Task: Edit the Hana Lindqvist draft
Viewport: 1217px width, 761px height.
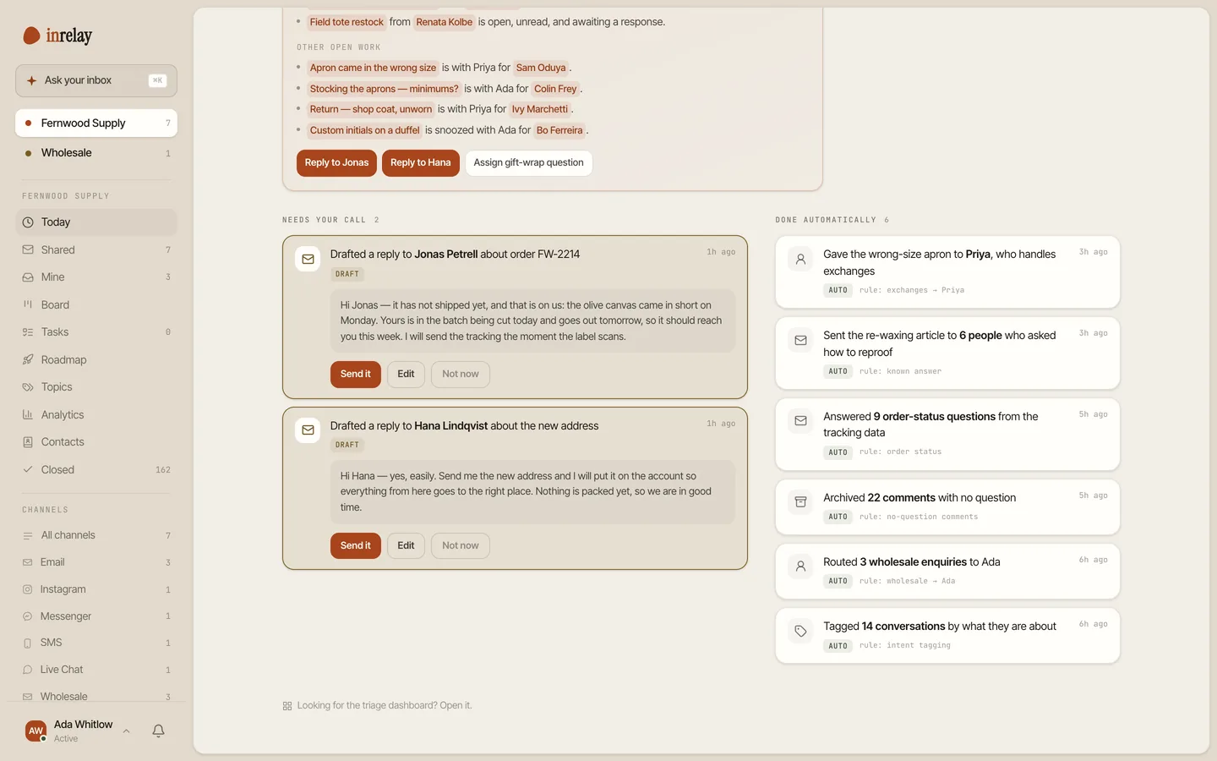Action: click(406, 545)
